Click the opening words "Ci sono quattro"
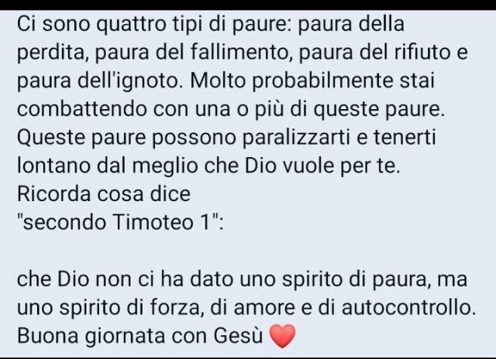496x359 pixels. [91, 24]
